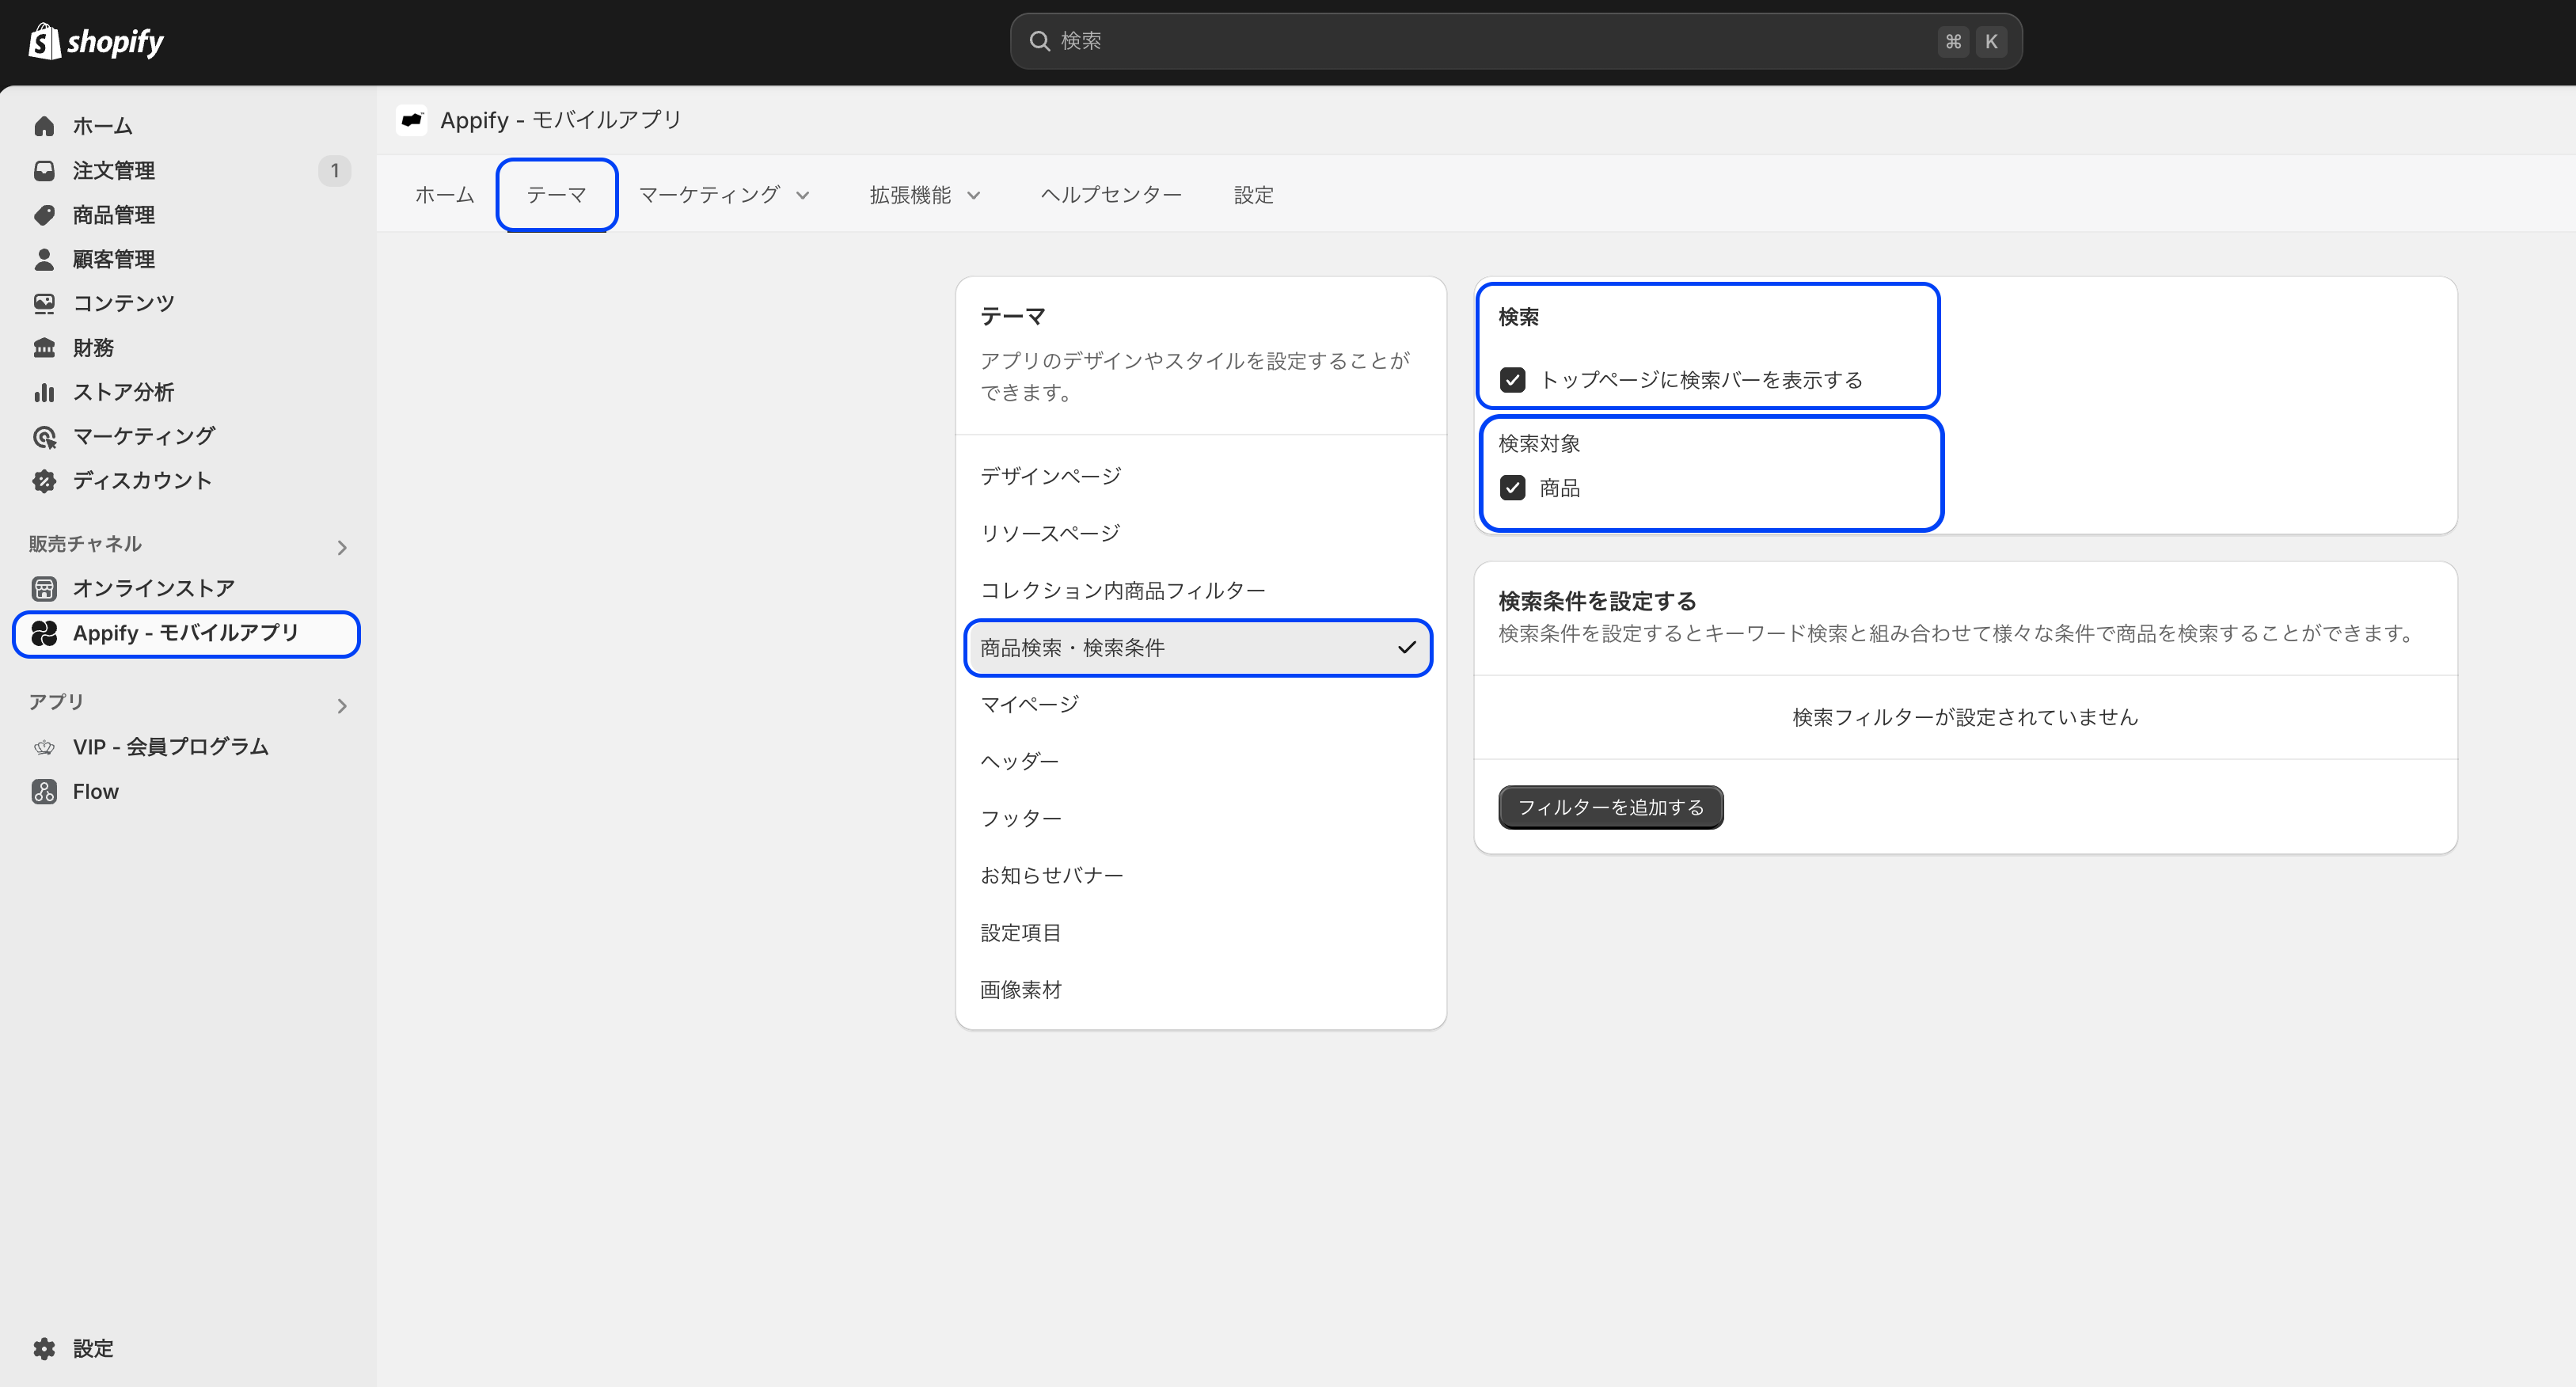Click the VIP crown icon beside 会員プログラム

tap(44, 747)
